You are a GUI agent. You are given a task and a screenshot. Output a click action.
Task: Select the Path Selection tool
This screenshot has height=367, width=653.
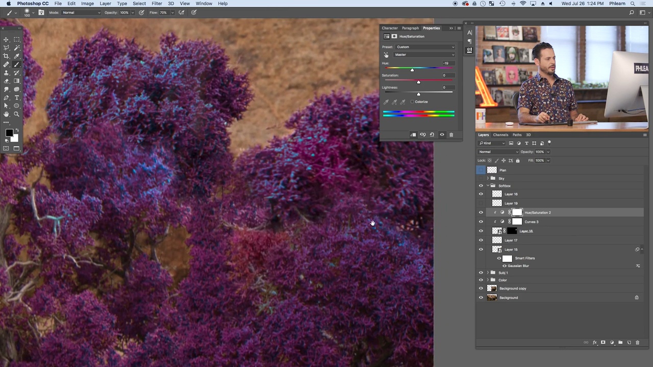tap(6, 106)
